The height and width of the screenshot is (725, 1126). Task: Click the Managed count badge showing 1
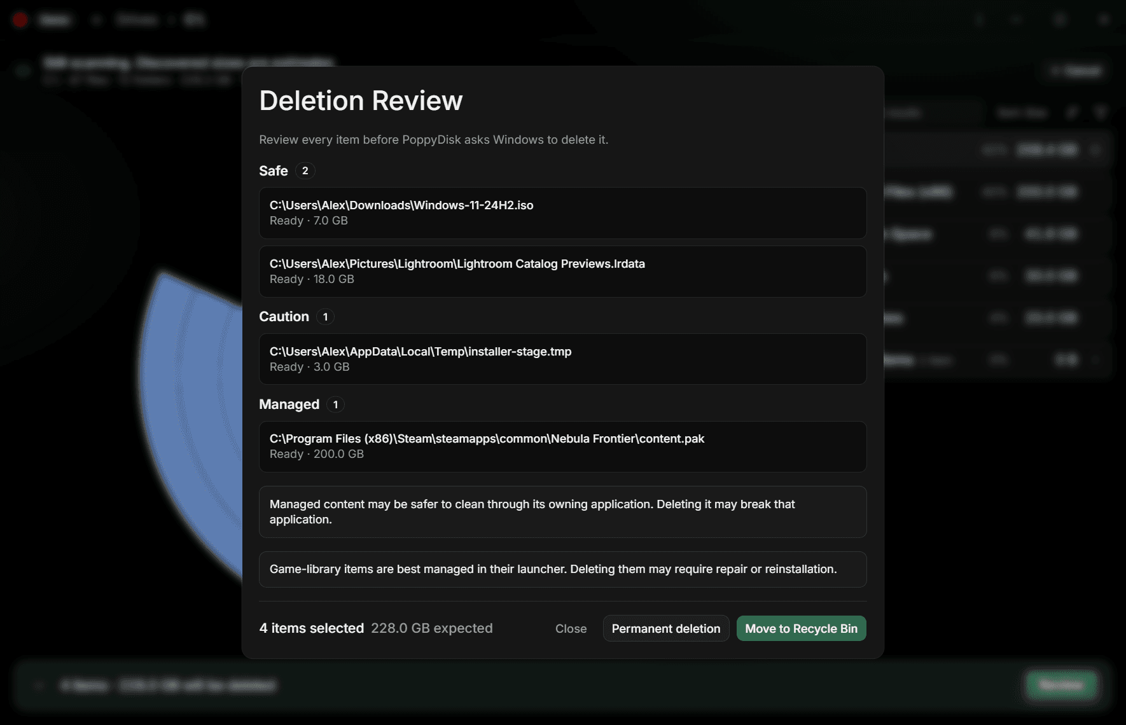point(335,404)
